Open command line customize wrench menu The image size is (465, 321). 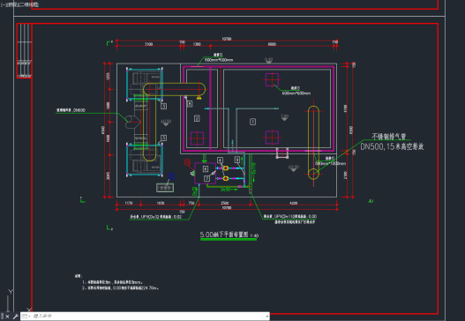[x=15, y=317]
